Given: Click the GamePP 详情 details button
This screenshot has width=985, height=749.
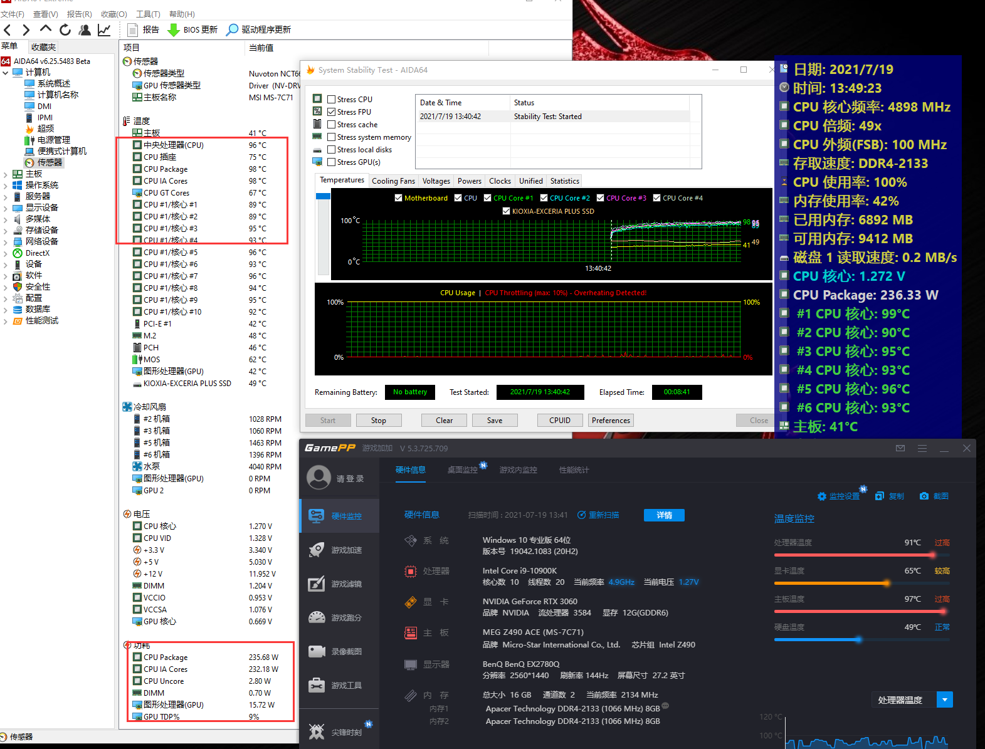Looking at the screenshot, I should (x=664, y=515).
